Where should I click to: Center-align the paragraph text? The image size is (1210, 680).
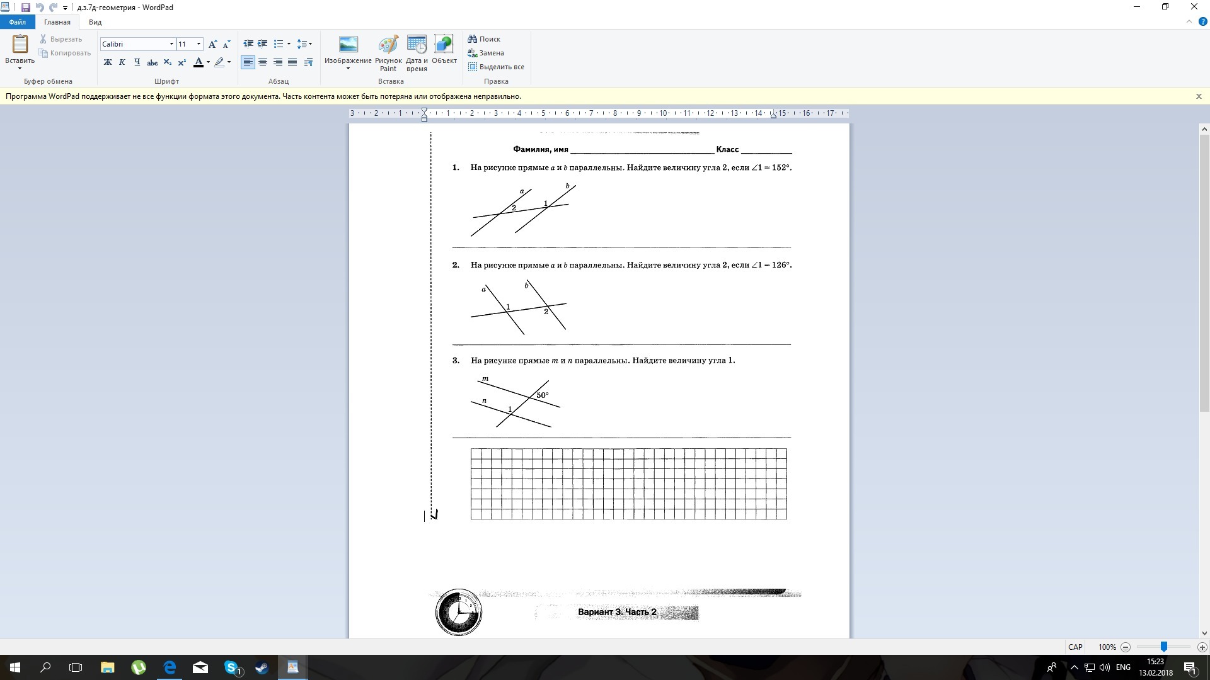click(263, 62)
